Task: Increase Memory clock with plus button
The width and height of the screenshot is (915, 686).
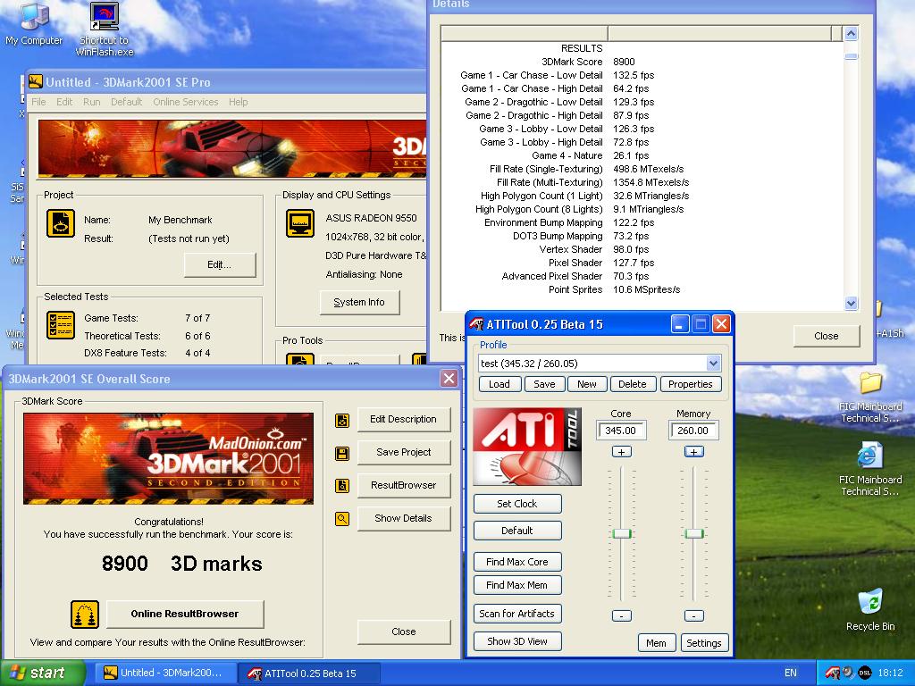Action: coord(693,451)
